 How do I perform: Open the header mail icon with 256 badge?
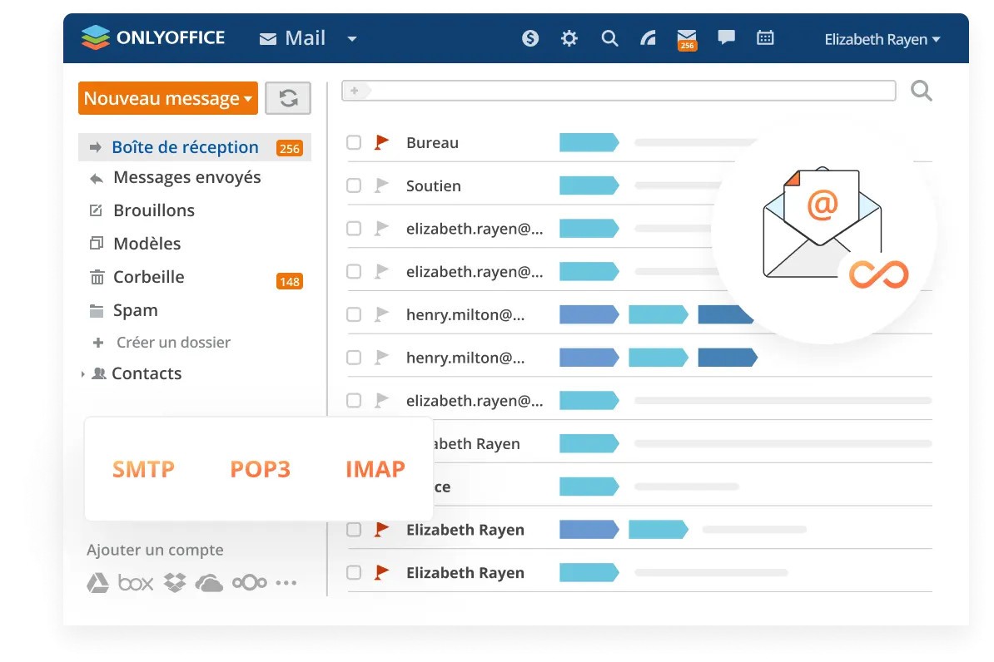687,39
